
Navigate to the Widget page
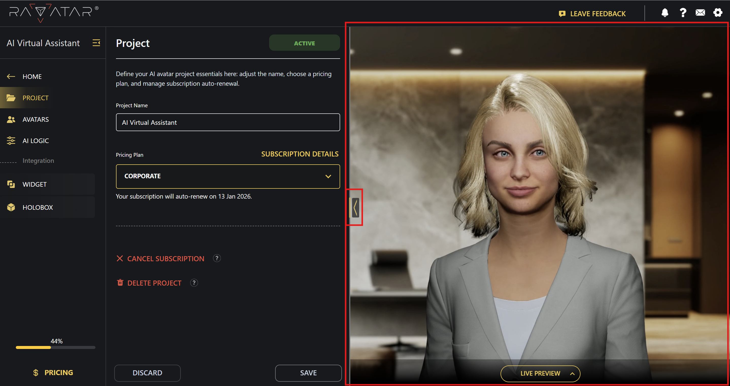34,184
